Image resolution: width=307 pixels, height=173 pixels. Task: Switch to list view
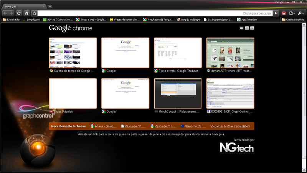coord(247,28)
